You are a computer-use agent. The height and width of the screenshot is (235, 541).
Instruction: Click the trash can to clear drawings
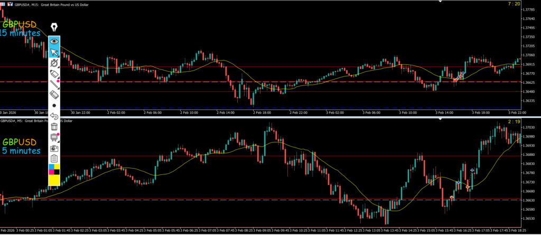coord(54,126)
